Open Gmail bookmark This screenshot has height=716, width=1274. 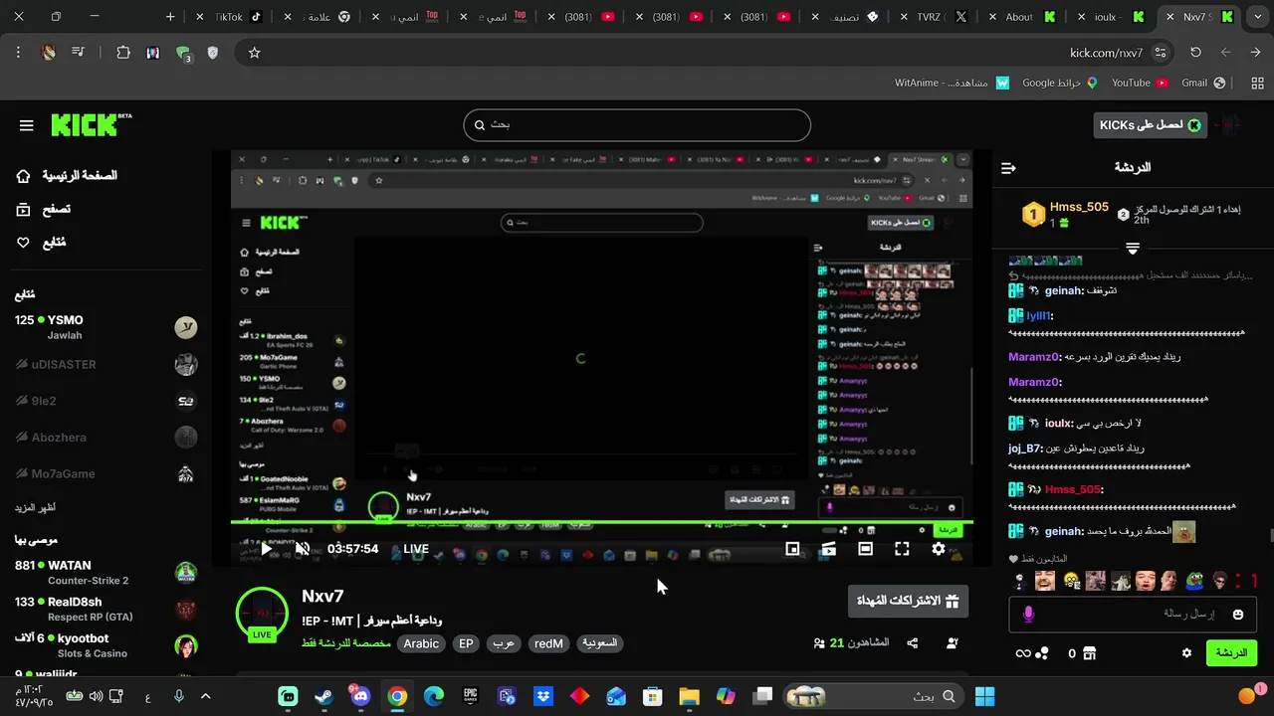1202,83
